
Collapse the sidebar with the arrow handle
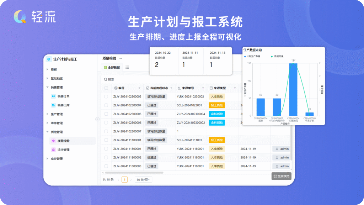tap(97, 119)
